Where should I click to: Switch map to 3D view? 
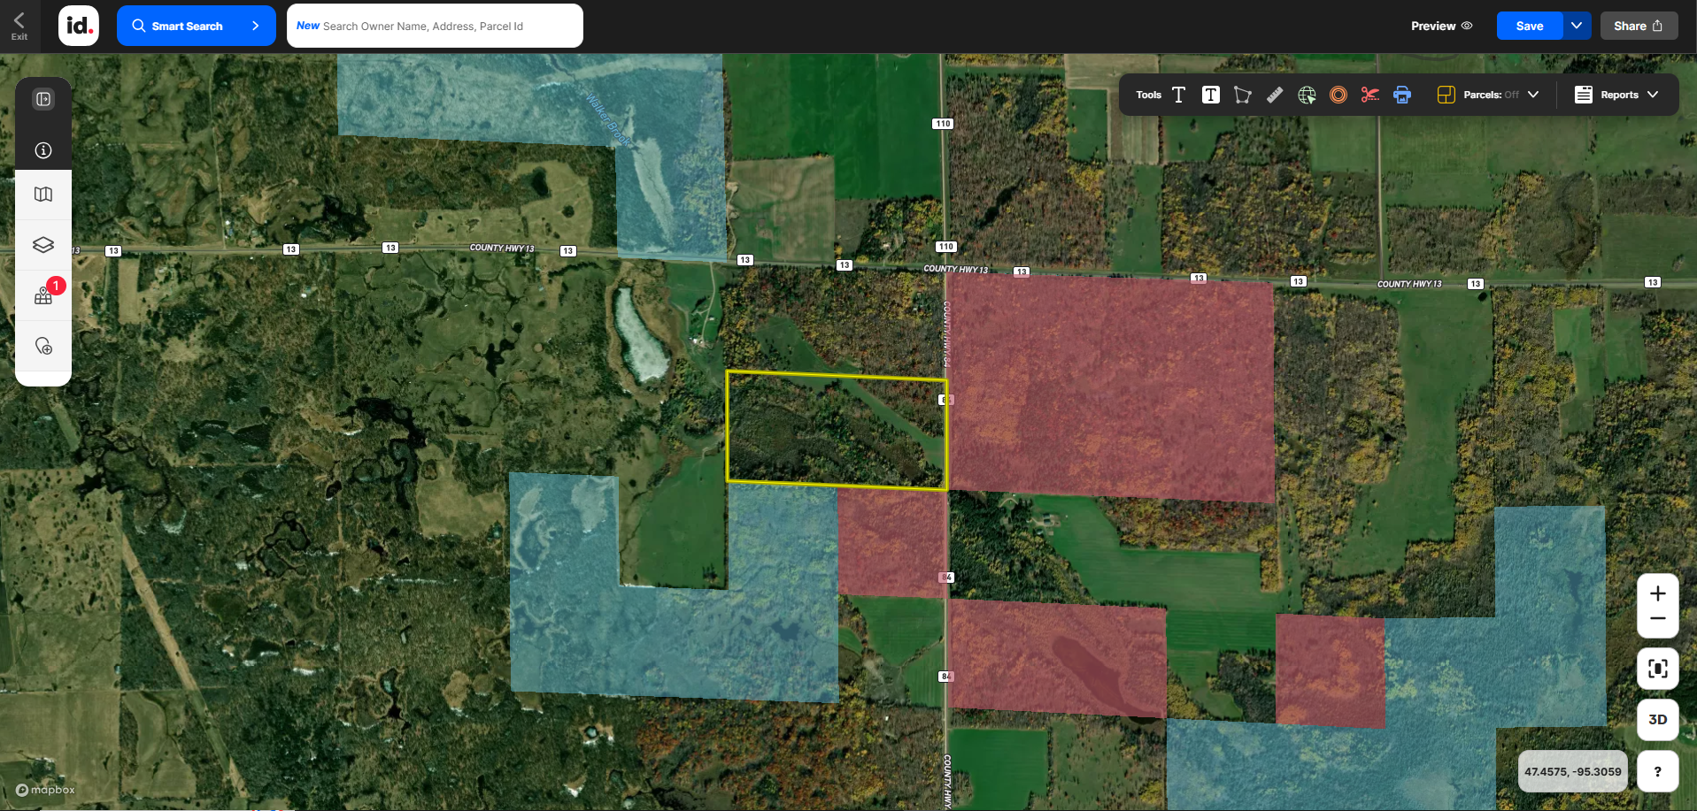pos(1657,719)
